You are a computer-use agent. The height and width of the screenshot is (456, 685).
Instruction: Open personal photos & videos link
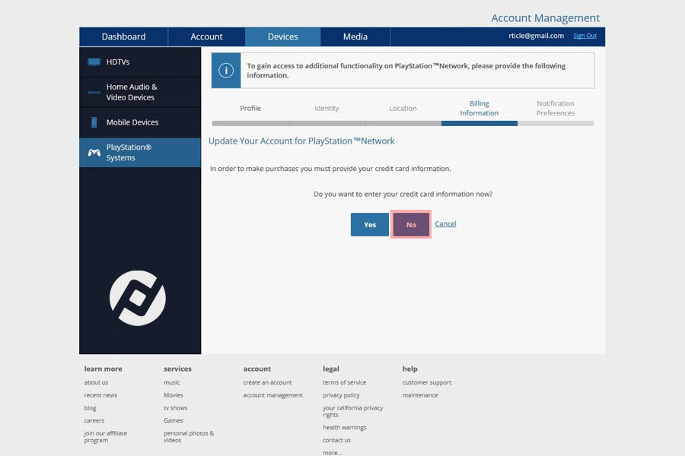tap(189, 436)
